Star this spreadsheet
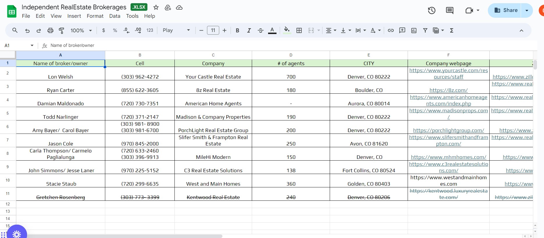 (x=156, y=7)
